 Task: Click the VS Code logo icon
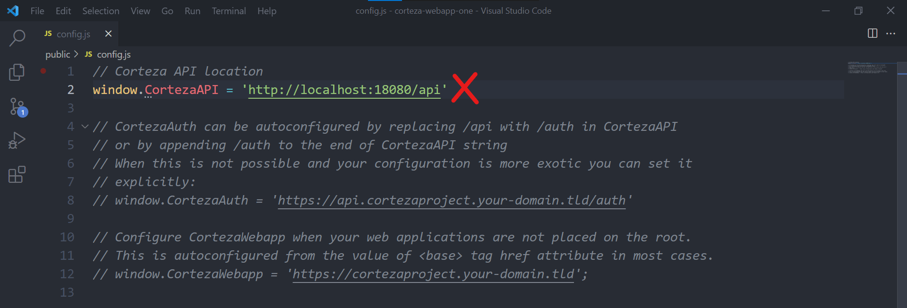tap(13, 10)
